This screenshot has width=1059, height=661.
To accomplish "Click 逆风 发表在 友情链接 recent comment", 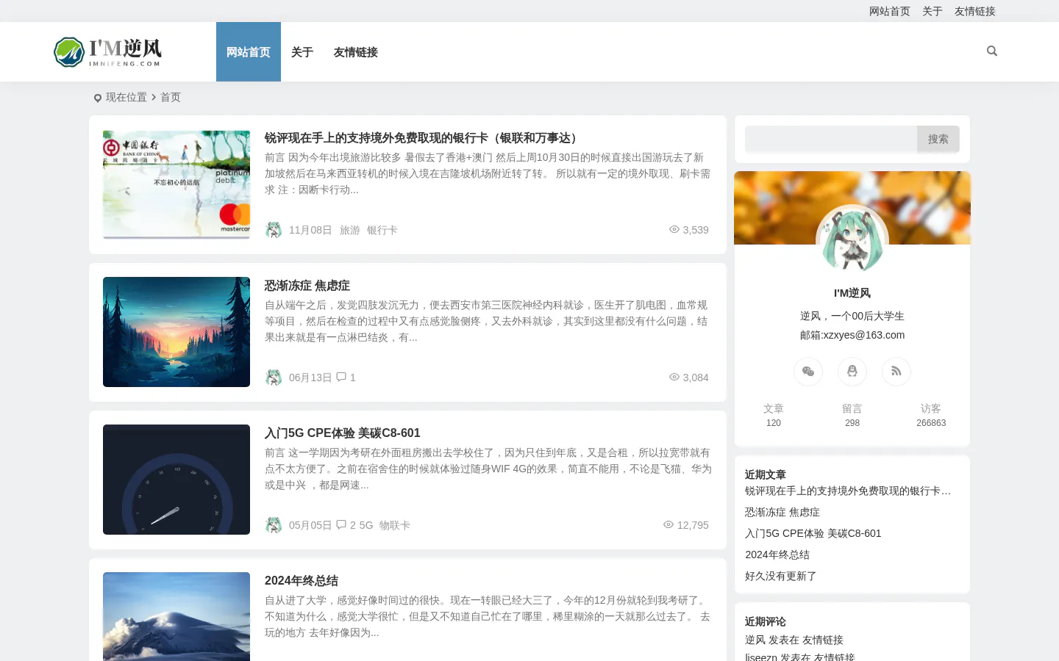I will coord(794,640).
